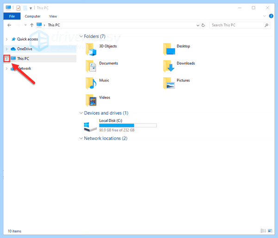Screen dimensions: 278x238
Task: Click the This PC breadcrumb in address bar
Action: click(x=54, y=25)
